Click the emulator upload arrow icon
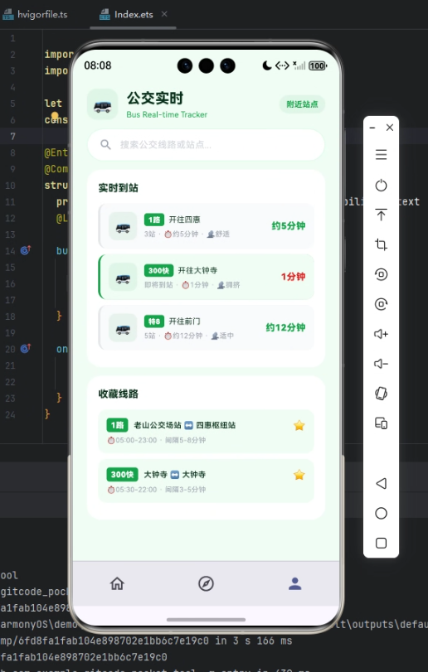The image size is (428, 672). coord(381,215)
